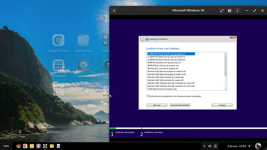Select 1x QEMU PCI Serial Card driver
Viewport: 267px width, 150px height.
(171, 54)
